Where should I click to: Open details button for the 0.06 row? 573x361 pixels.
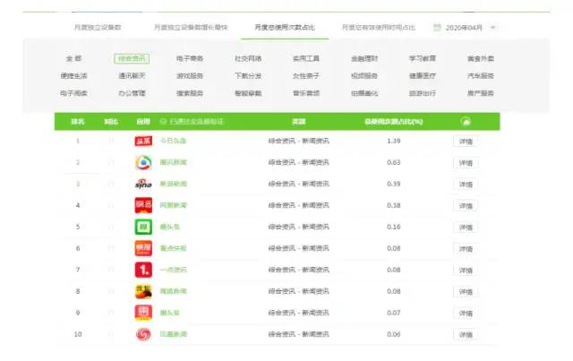point(466,335)
